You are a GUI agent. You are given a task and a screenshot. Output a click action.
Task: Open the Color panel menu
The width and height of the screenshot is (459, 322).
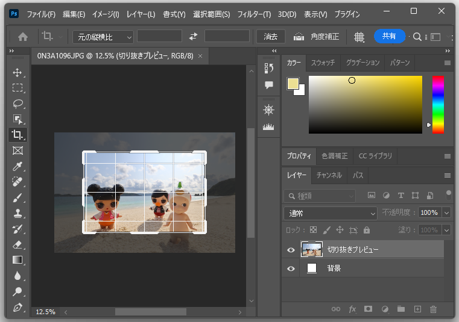[448, 63]
